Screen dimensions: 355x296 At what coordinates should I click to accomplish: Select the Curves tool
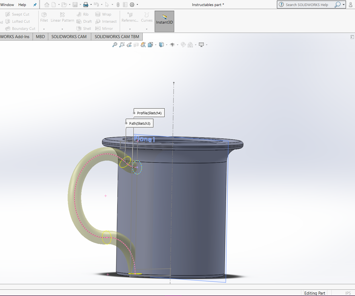pyautogui.click(x=147, y=18)
